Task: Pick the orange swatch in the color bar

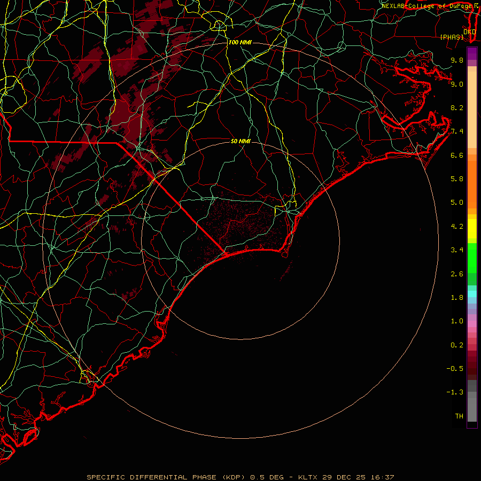Action: point(472,184)
